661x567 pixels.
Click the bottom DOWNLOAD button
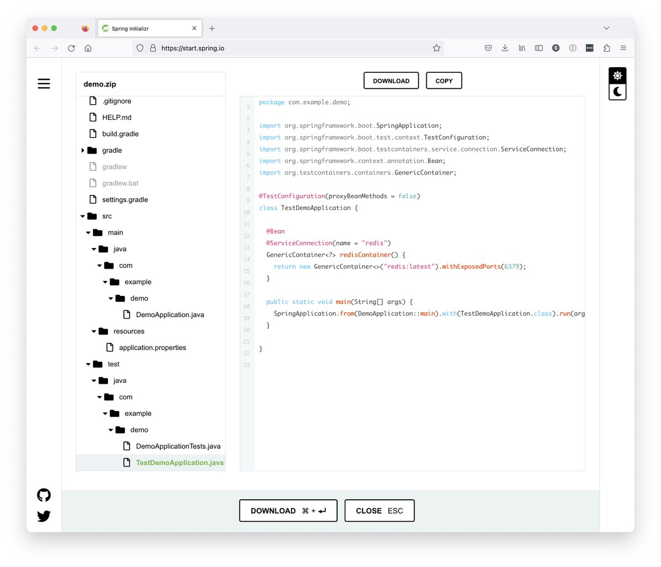(x=288, y=511)
